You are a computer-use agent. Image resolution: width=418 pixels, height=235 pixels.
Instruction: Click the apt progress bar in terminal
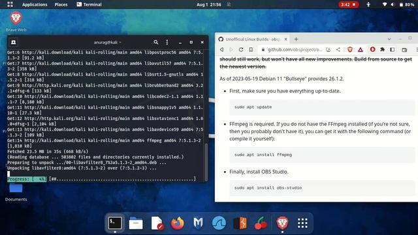click(101, 179)
